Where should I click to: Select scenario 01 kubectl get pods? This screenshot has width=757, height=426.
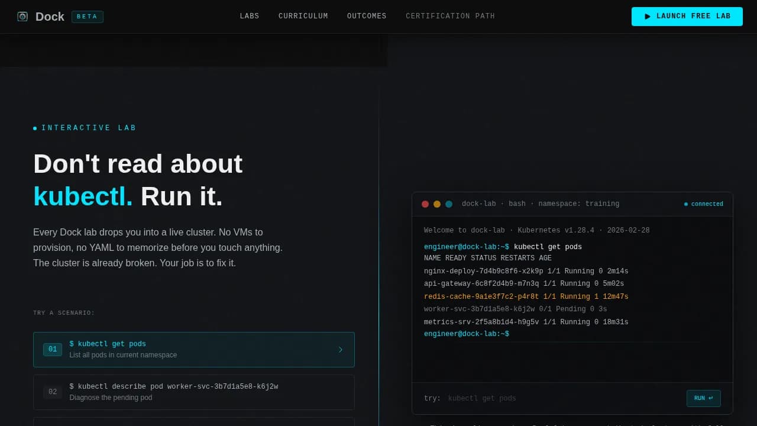coord(194,350)
